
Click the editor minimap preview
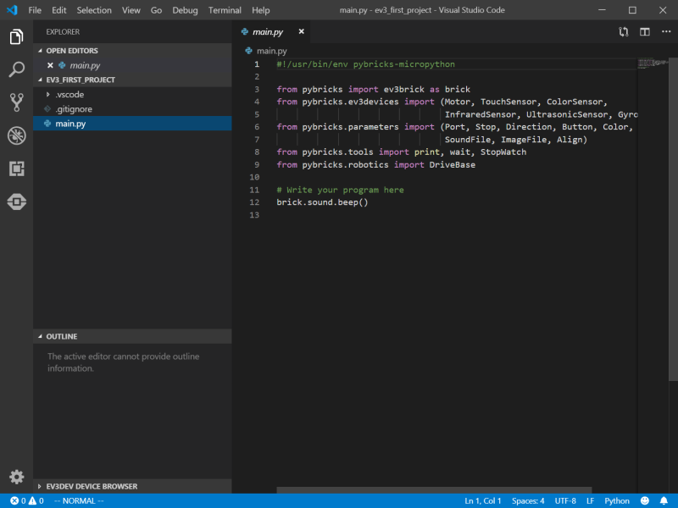pyautogui.click(x=653, y=64)
